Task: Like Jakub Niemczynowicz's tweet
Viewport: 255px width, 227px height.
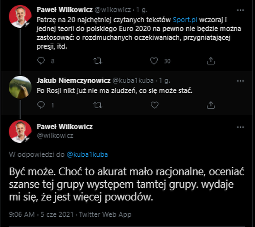Action: click(155, 105)
